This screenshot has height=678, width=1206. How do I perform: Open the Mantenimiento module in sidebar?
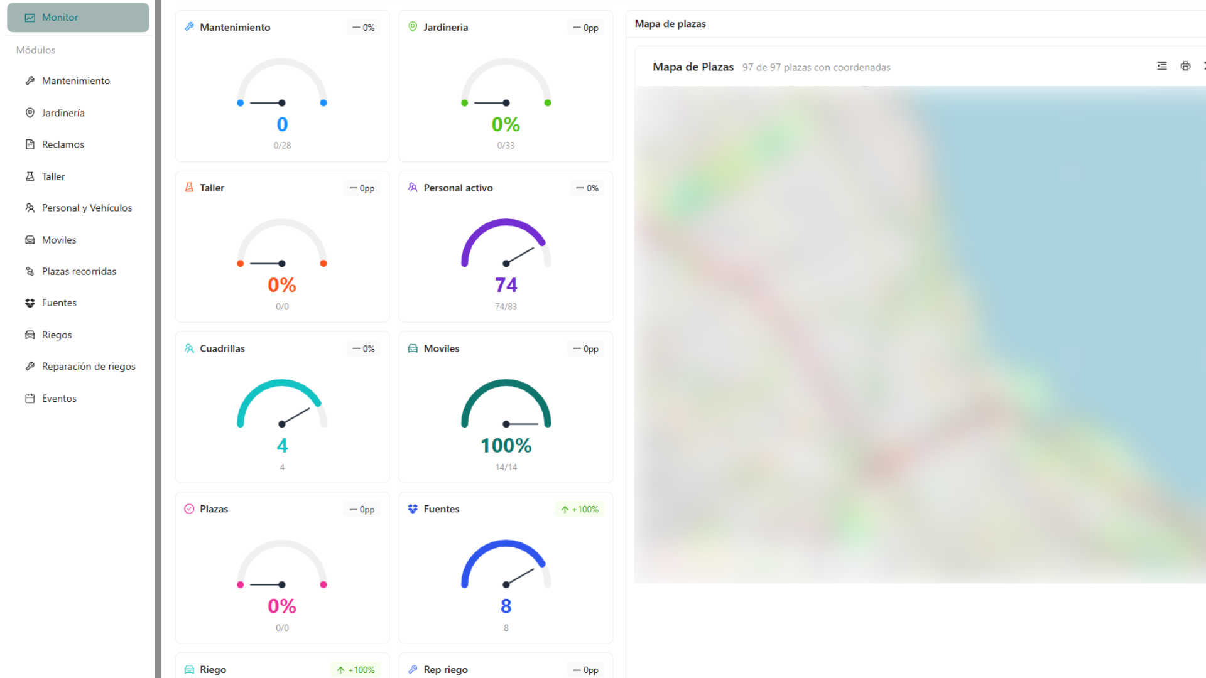point(75,81)
